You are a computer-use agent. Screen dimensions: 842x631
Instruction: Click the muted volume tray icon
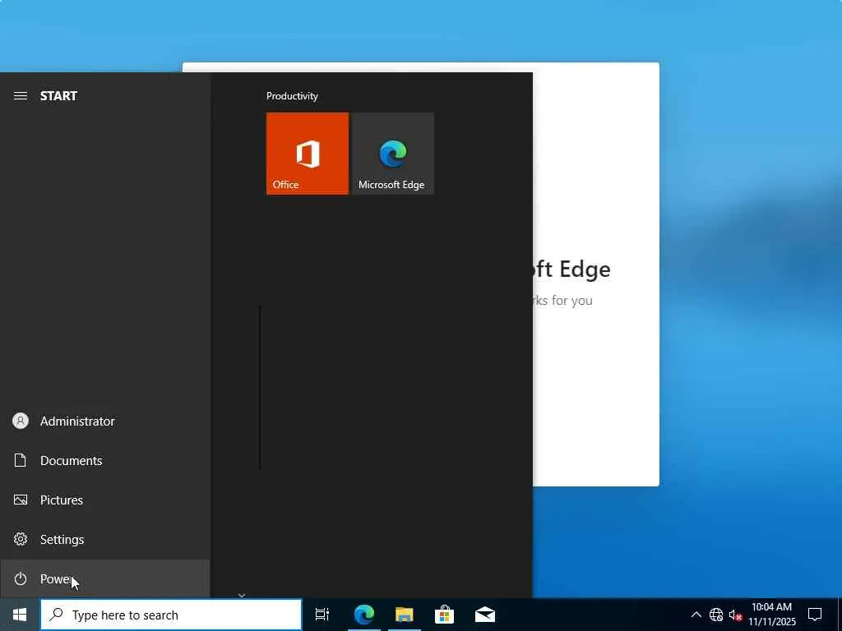click(x=736, y=615)
